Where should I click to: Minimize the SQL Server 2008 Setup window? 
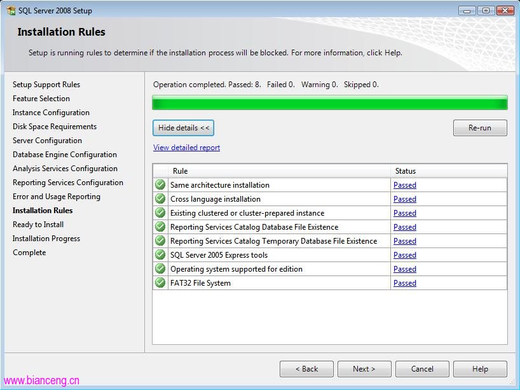pyautogui.click(x=467, y=11)
